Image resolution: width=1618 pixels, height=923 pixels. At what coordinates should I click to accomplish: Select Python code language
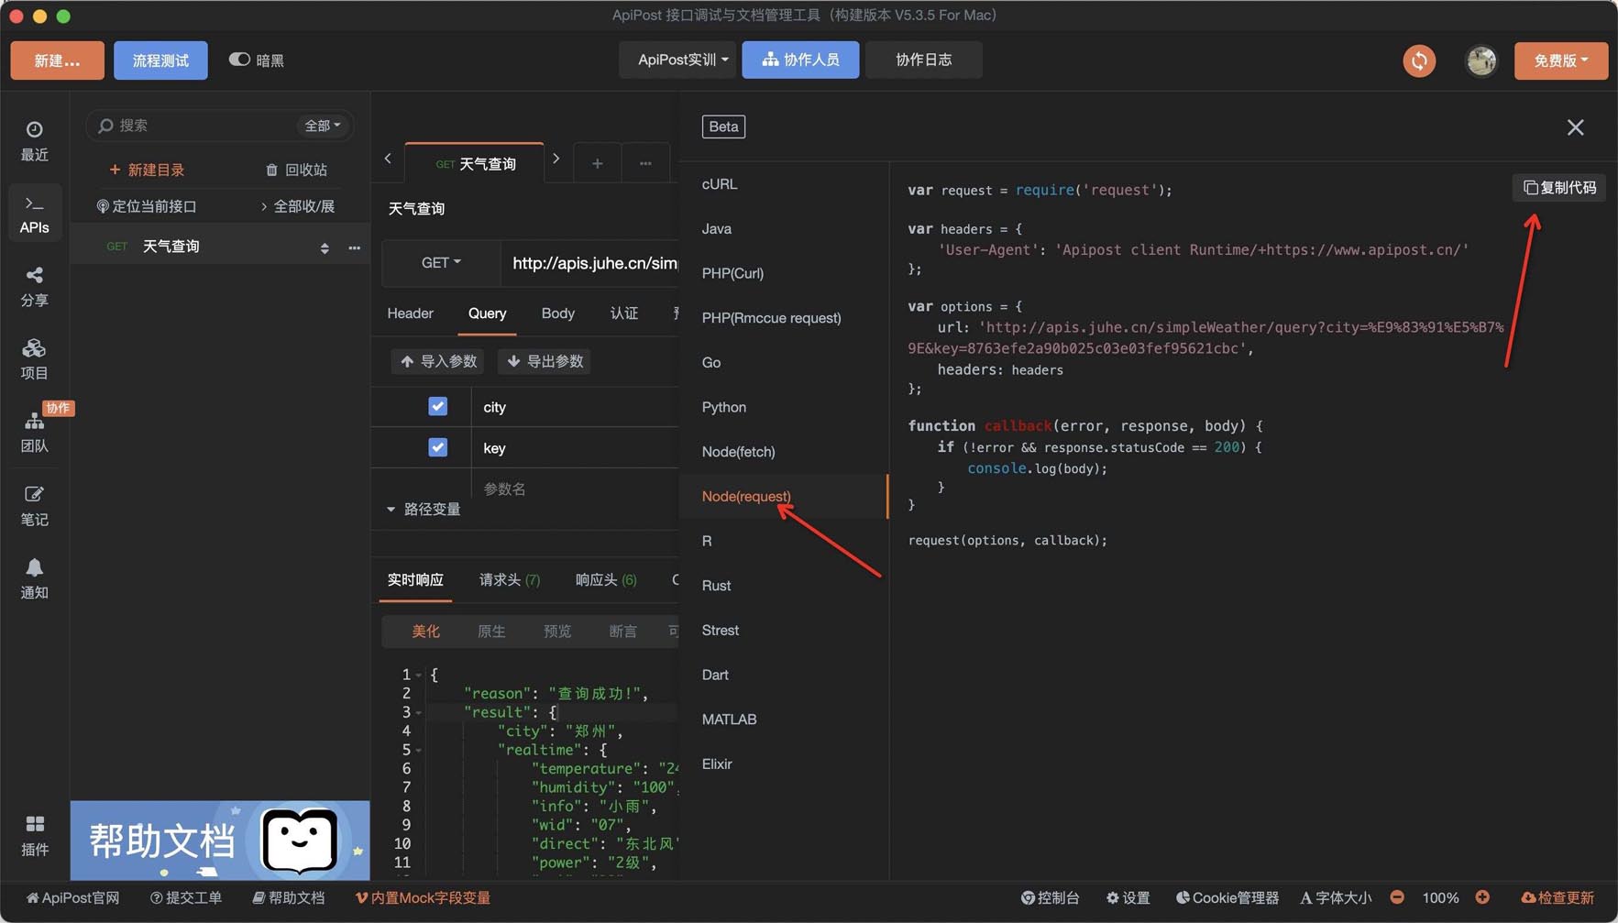click(x=784, y=407)
